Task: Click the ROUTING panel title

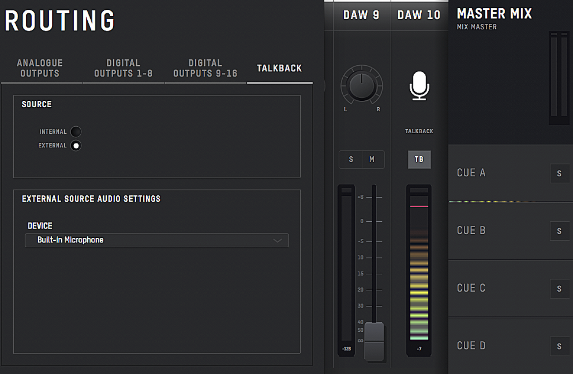Action: (60, 21)
